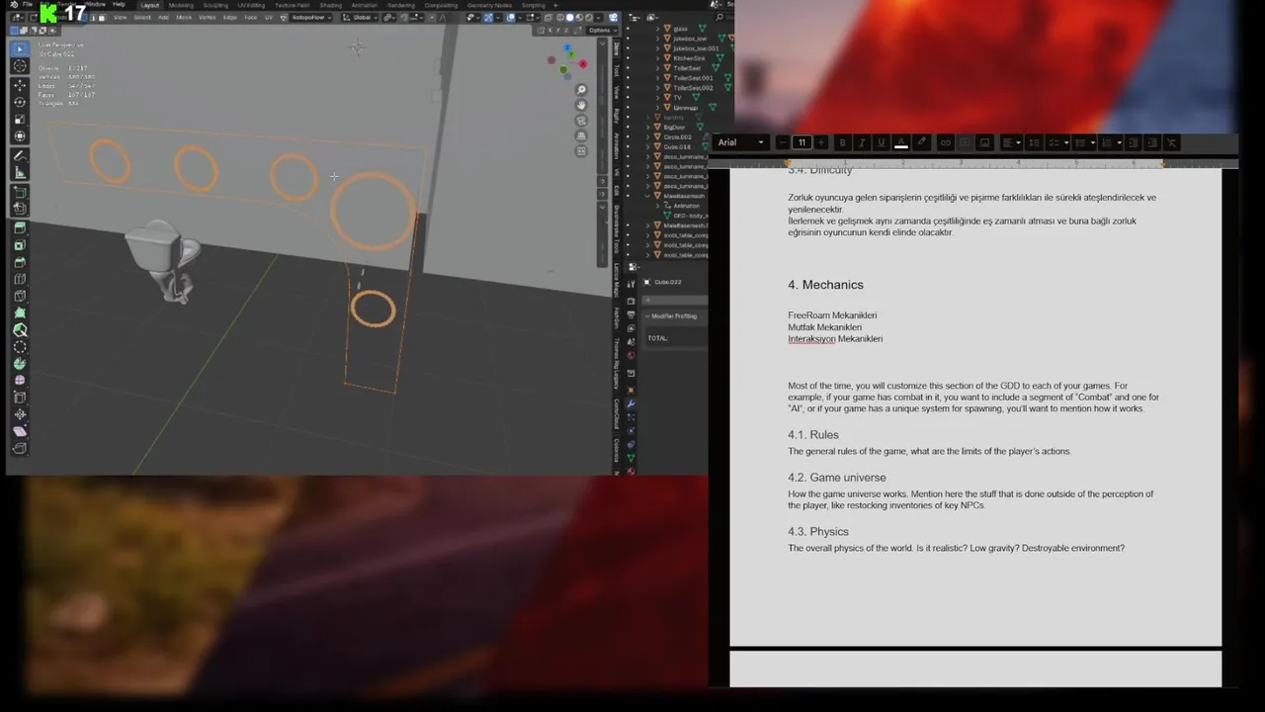Viewport: 1265px width, 712px height.
Task: Toggle Bold formatting in document toolbar
Action: (842, 142)
